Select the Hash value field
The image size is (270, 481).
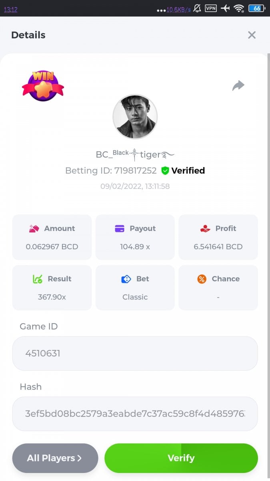(x=135, y=414)
